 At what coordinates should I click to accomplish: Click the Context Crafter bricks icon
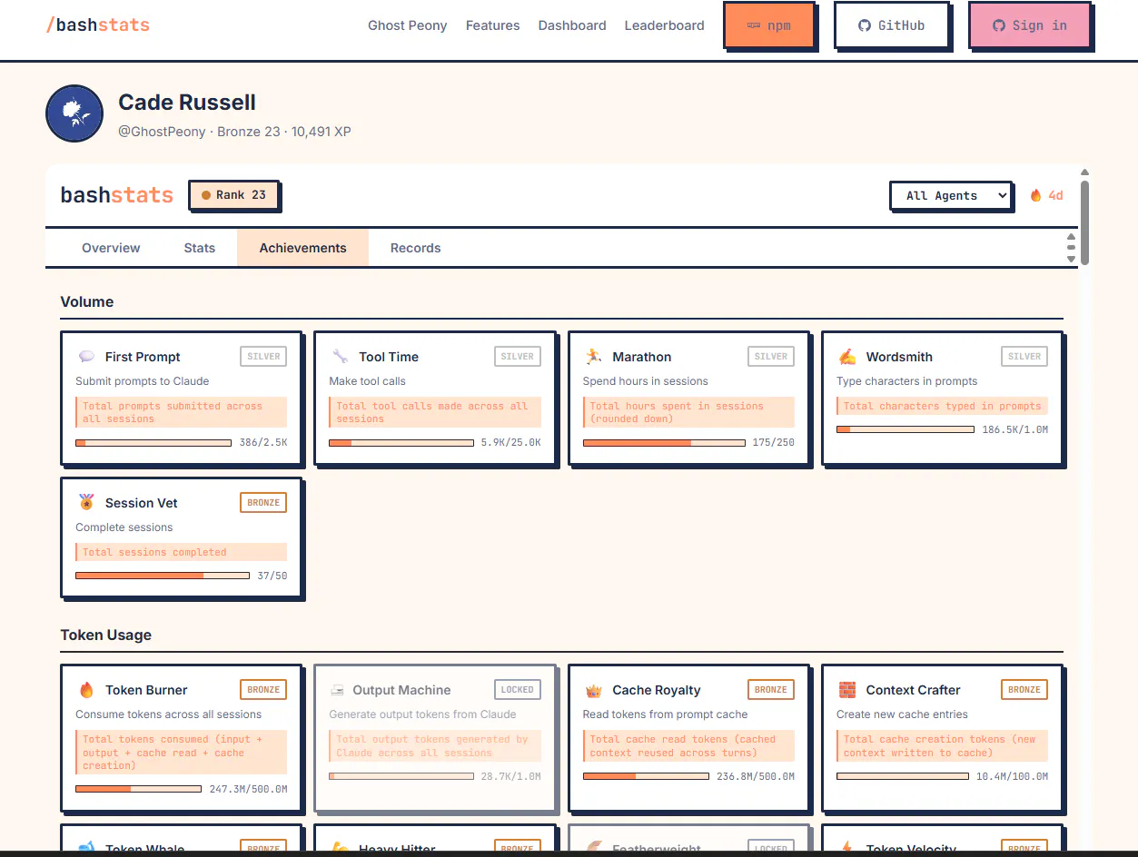click(x=846, y=690)
